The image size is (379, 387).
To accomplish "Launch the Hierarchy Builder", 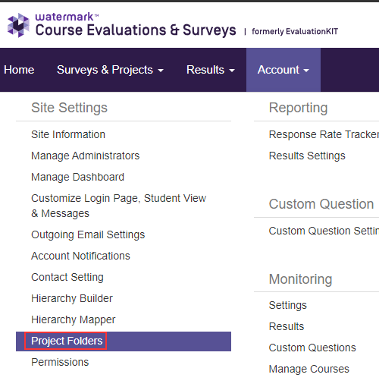I will click(x=72, y=298).
